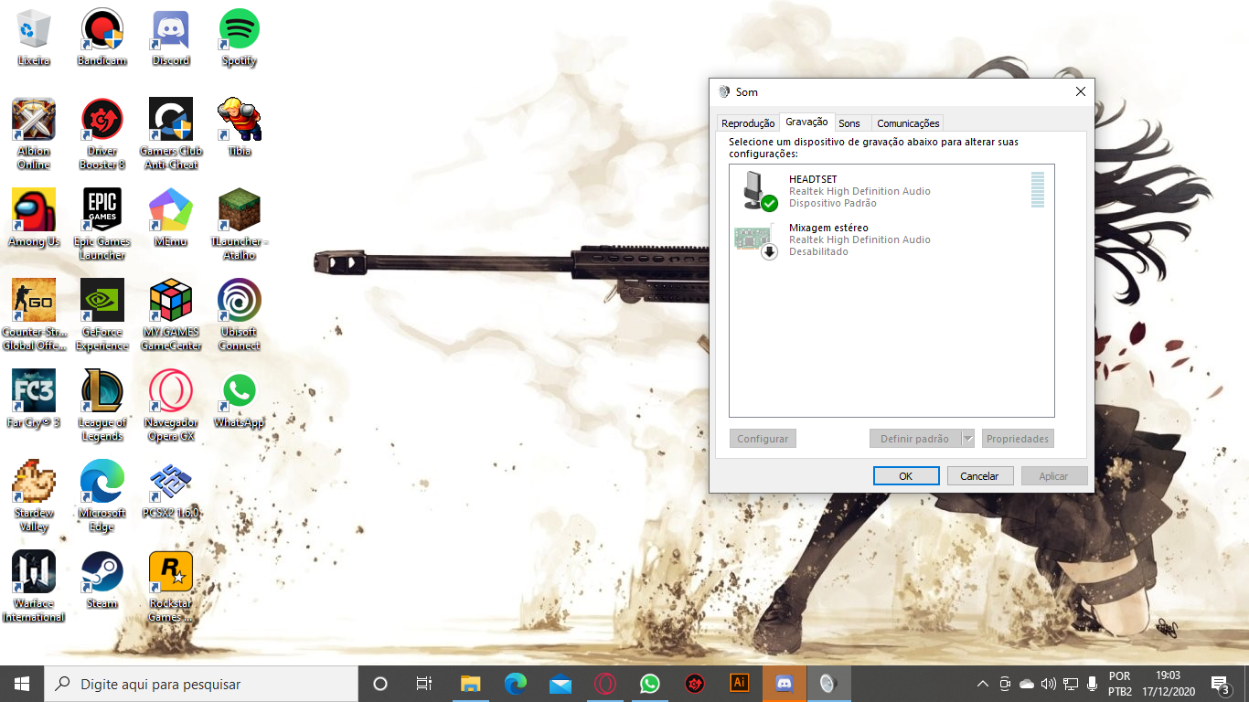Open the Discord desktop shortcut
Image resolution: width=1249 pixels, height=702 pixels.
(x=171, y=37)
